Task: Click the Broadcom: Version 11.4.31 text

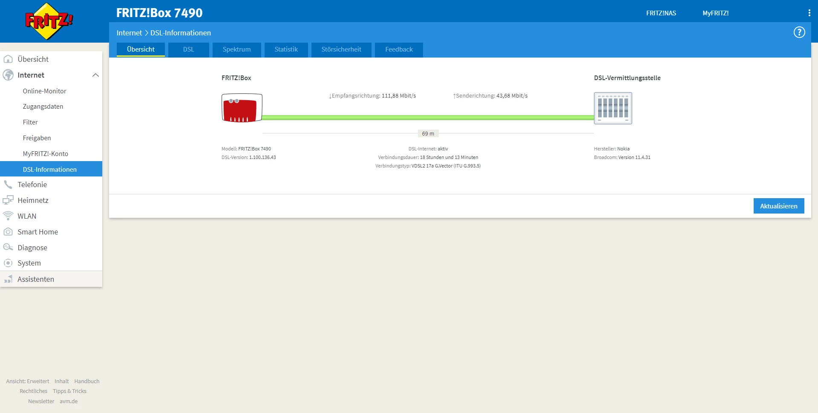Action: (622, 157)
